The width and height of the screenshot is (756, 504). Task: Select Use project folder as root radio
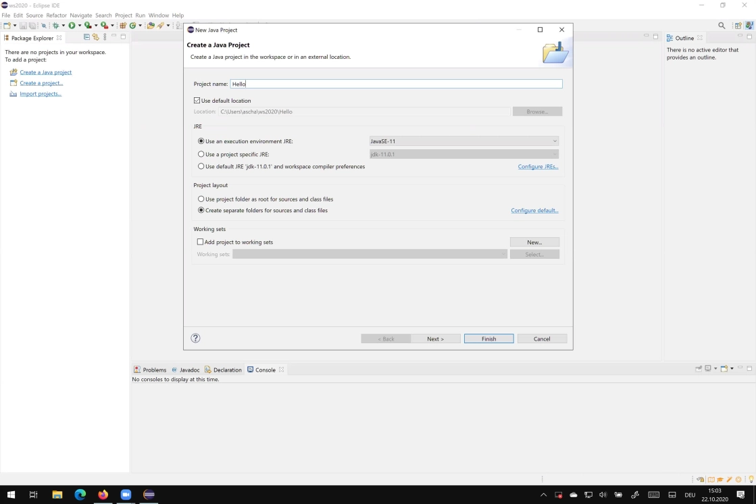(x=201, y=199)
